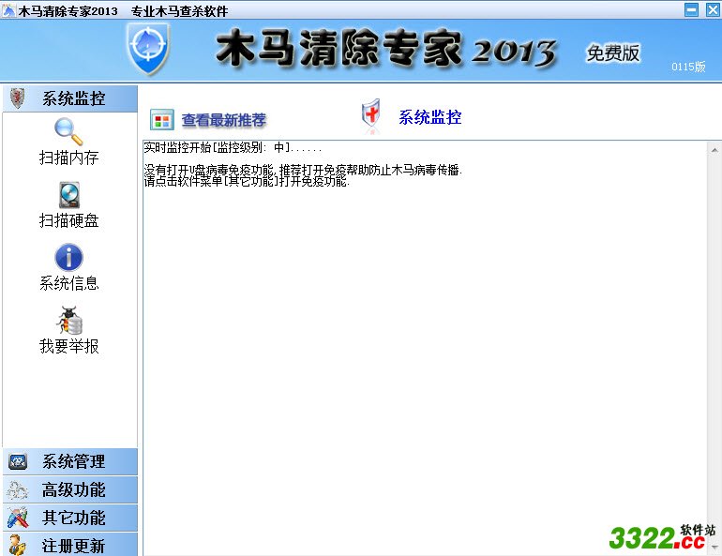The height and width of the screenshot is (556, 722).
Task: Select the 我要举报 label
Action: (x=69, y=346)
